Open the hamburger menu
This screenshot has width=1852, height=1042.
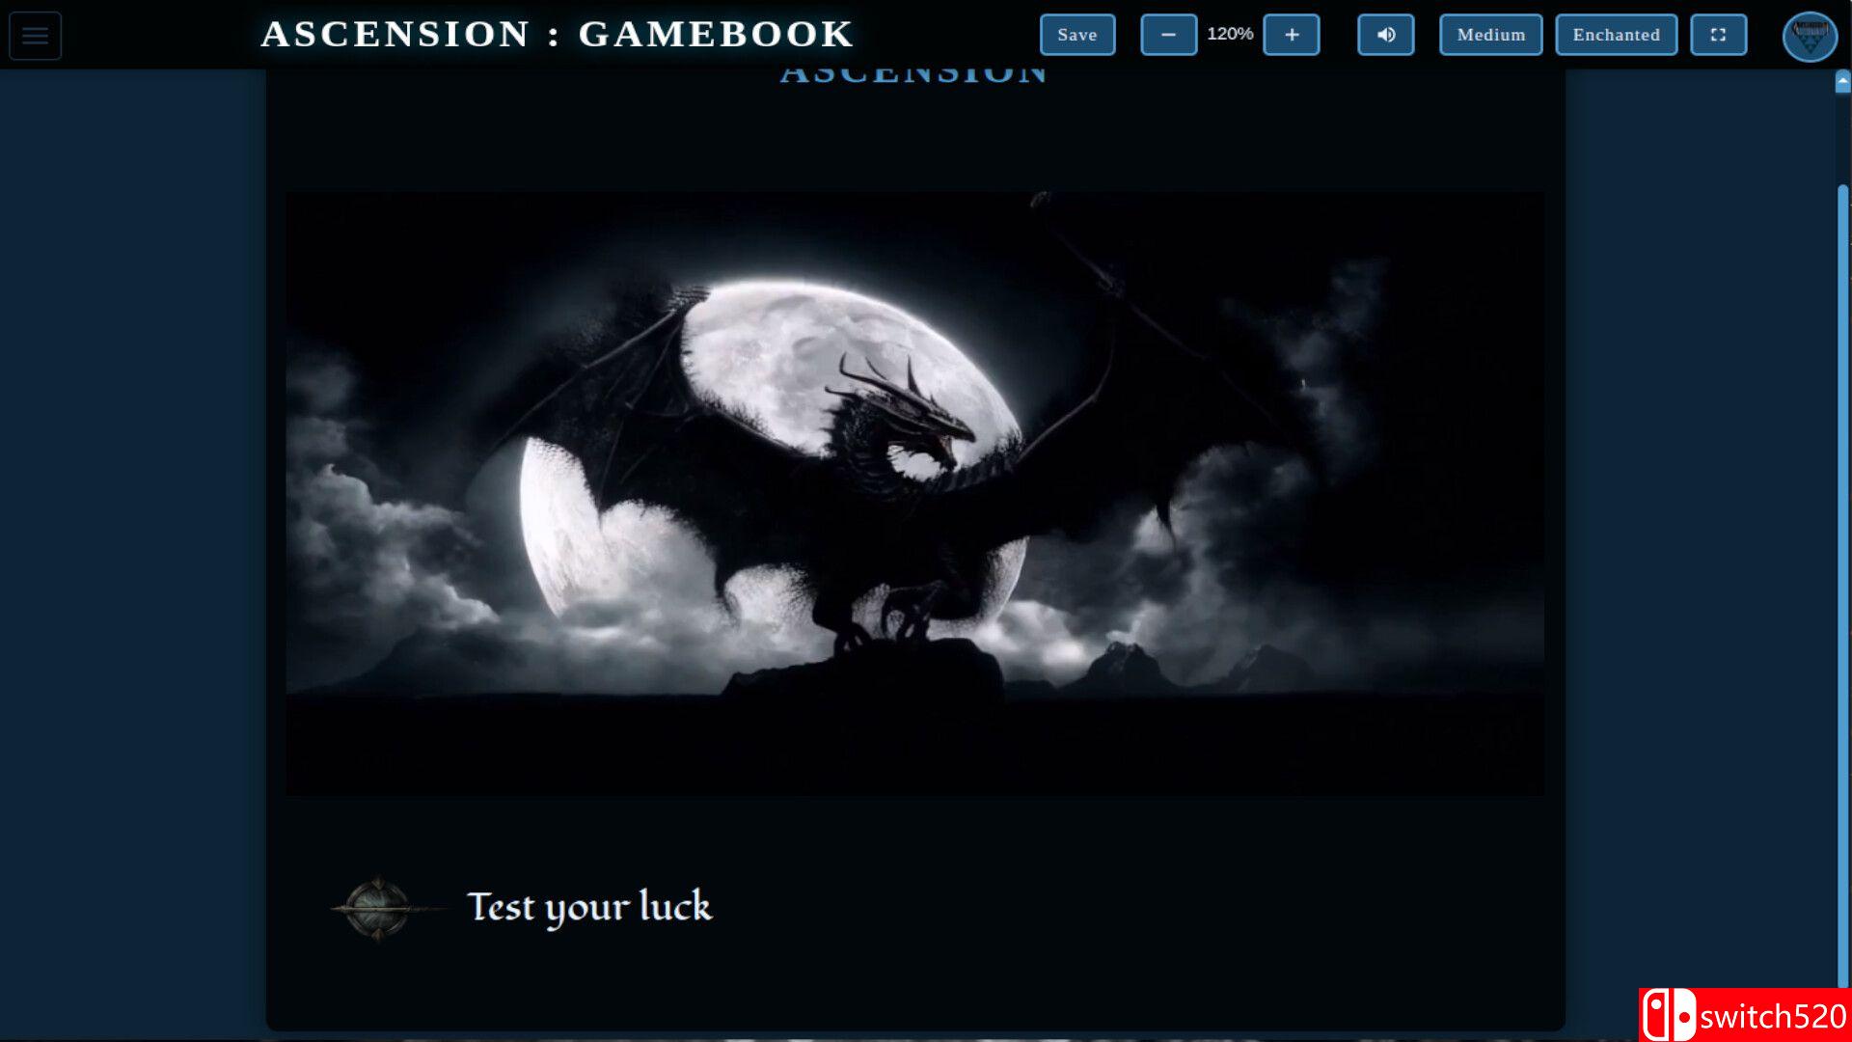pyautogui.click(x=36, y=36)
